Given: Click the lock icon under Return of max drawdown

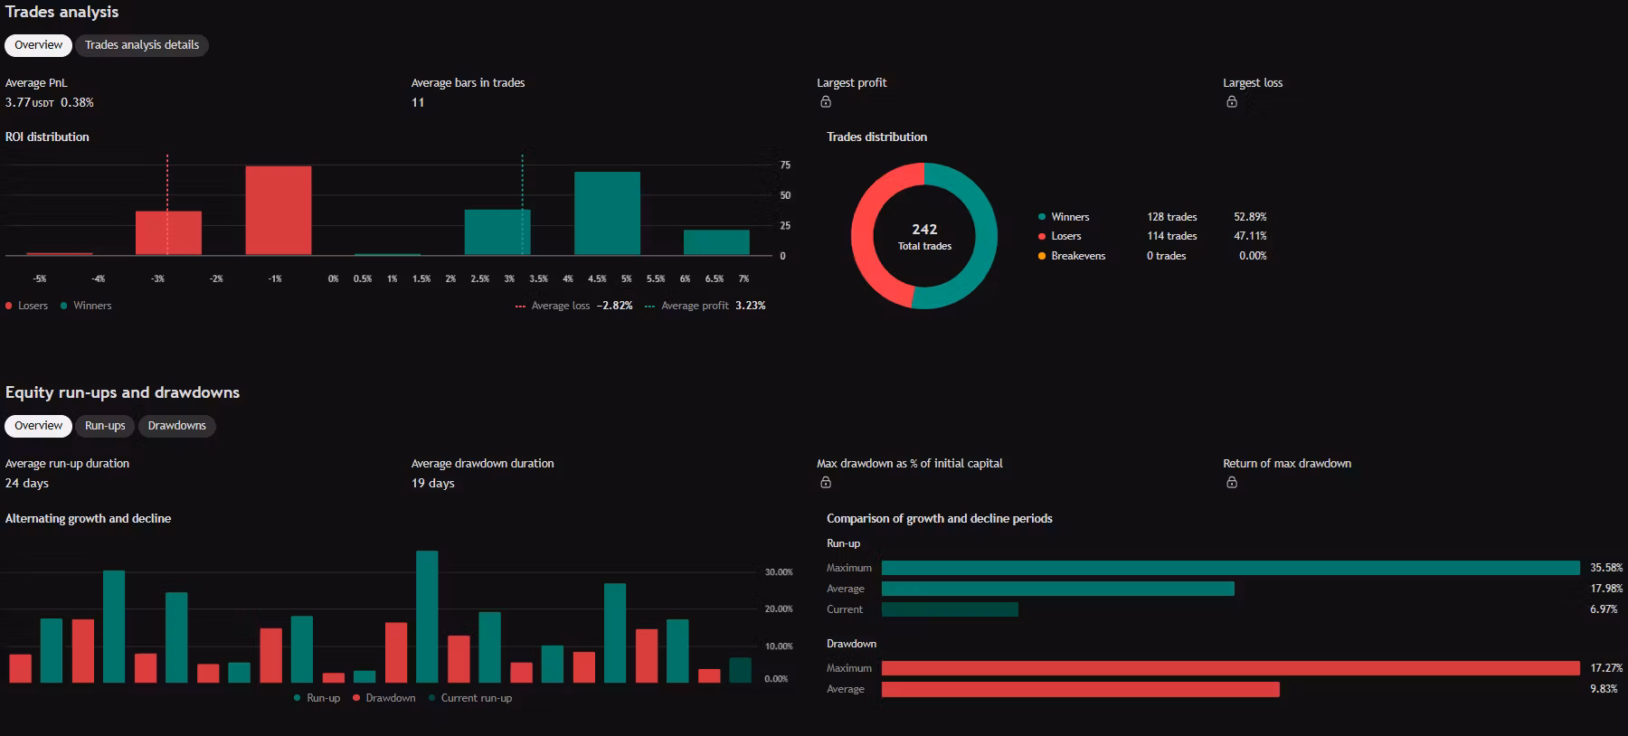Looking at the screenshot, I should (1232, 483).
